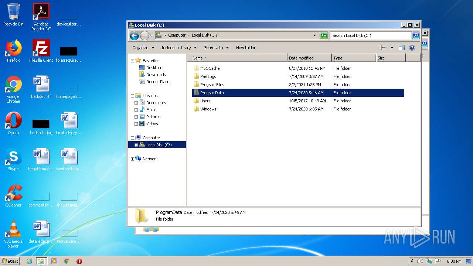
Task: Click the Explorer Forward arrow button
Action: (x=144, y=35)
